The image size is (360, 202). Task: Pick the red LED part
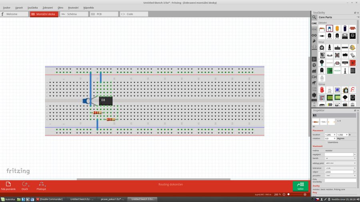pos(322,90)
